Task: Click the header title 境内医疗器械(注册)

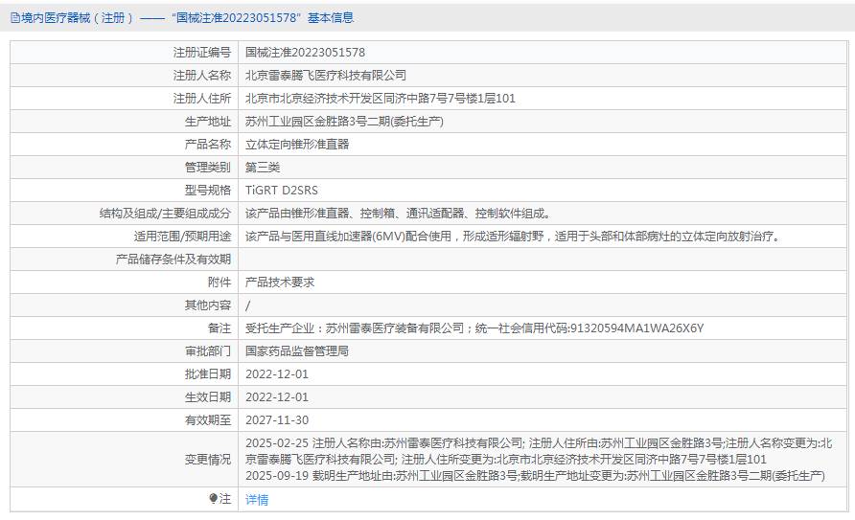Action: pyautogui.click(x=77, y=18)
